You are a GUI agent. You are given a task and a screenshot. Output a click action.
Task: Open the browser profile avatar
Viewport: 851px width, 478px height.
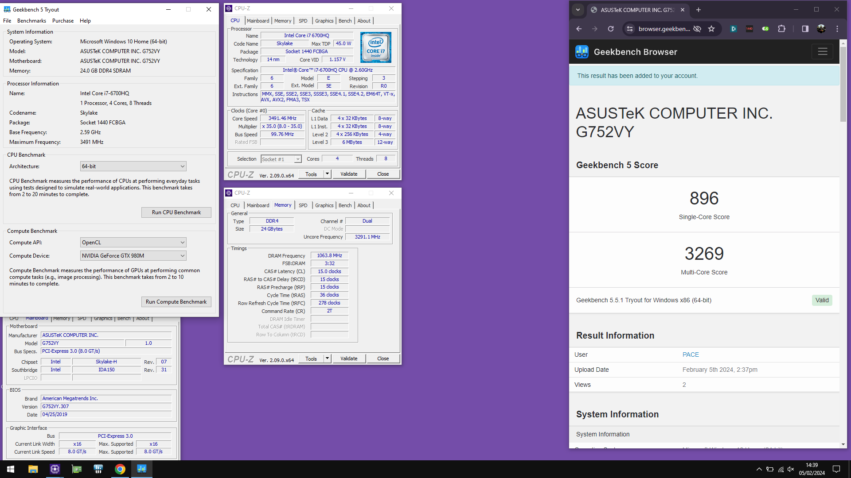click(821, 29)
